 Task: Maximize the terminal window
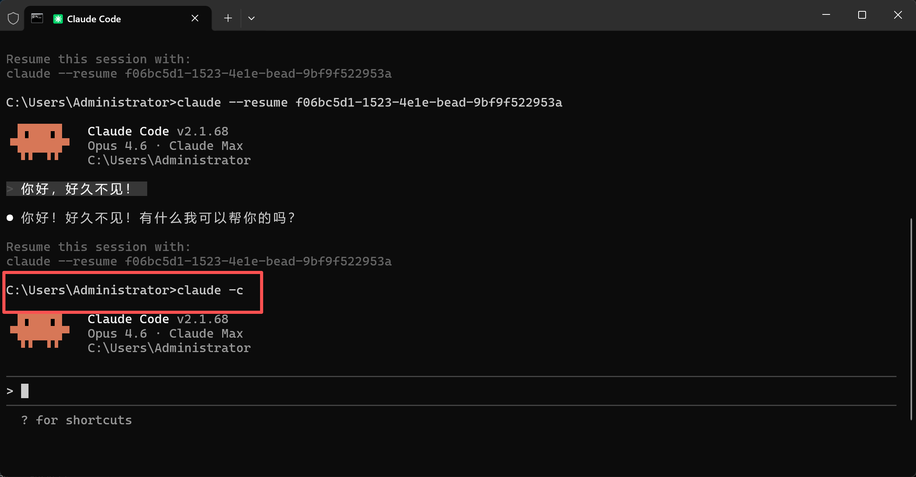tap(862, 15)
